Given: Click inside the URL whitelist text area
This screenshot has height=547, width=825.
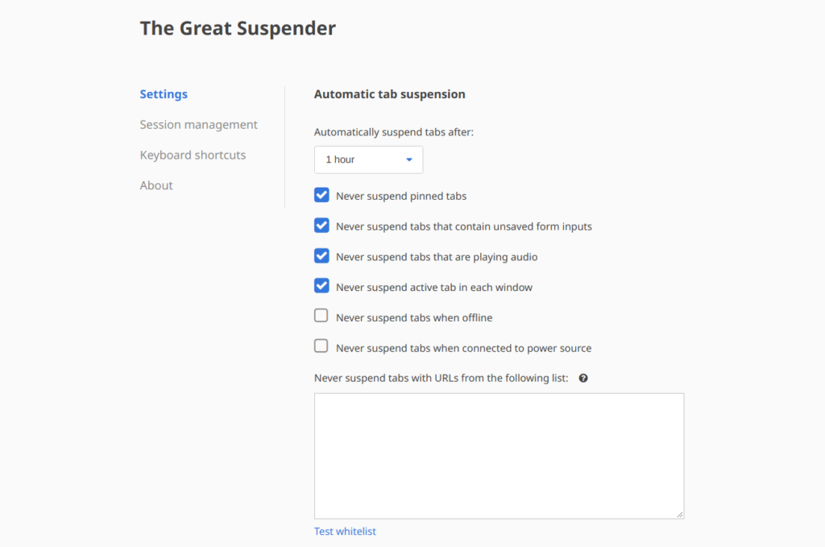Looking at the screenshot, I should click(499, 456).
